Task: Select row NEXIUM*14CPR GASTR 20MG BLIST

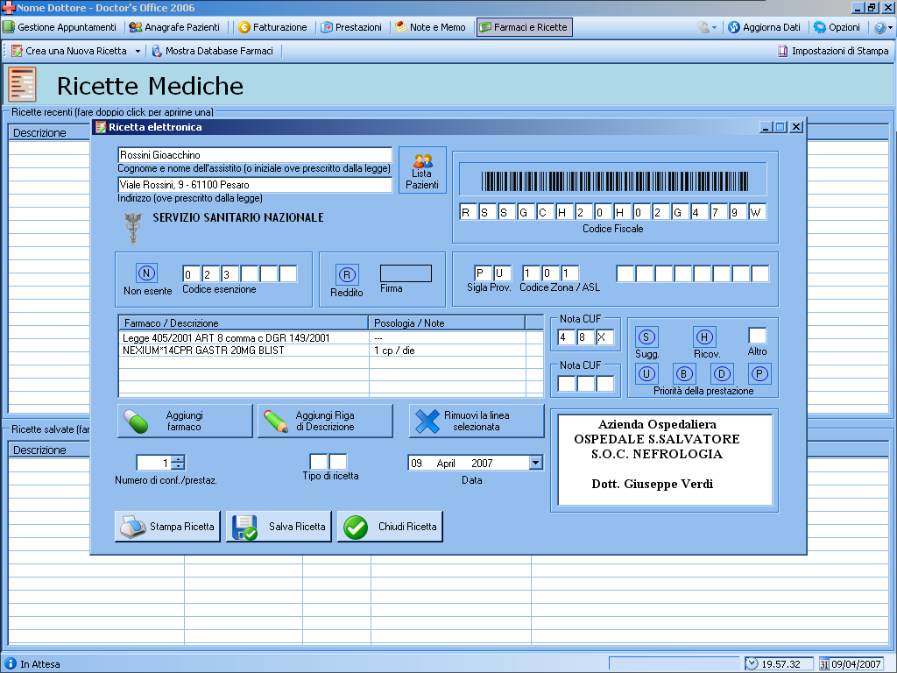Action: pyautogui.click(x=330, y=351)
